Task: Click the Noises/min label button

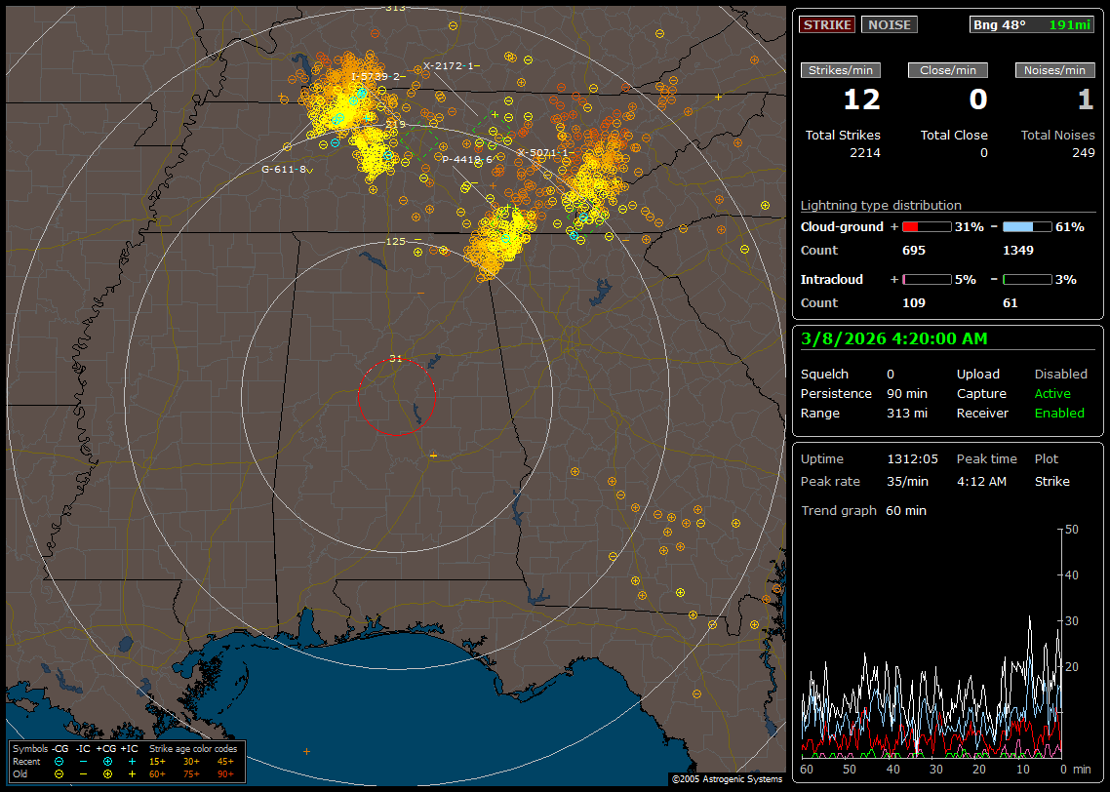Action: (1054, 70)
